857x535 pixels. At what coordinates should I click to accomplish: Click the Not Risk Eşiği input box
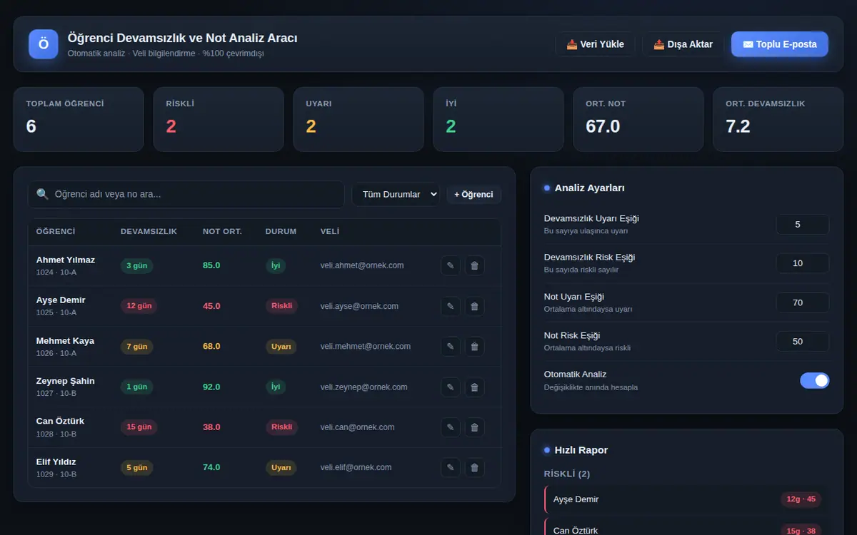(x=803, y=341)
